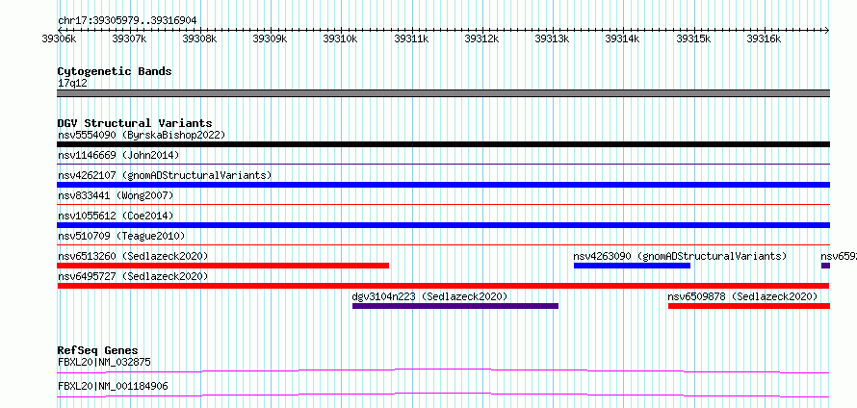Open the nsv6513260 (Sedlazeck2020) label

pyautogui.click(x=133, y=256)
